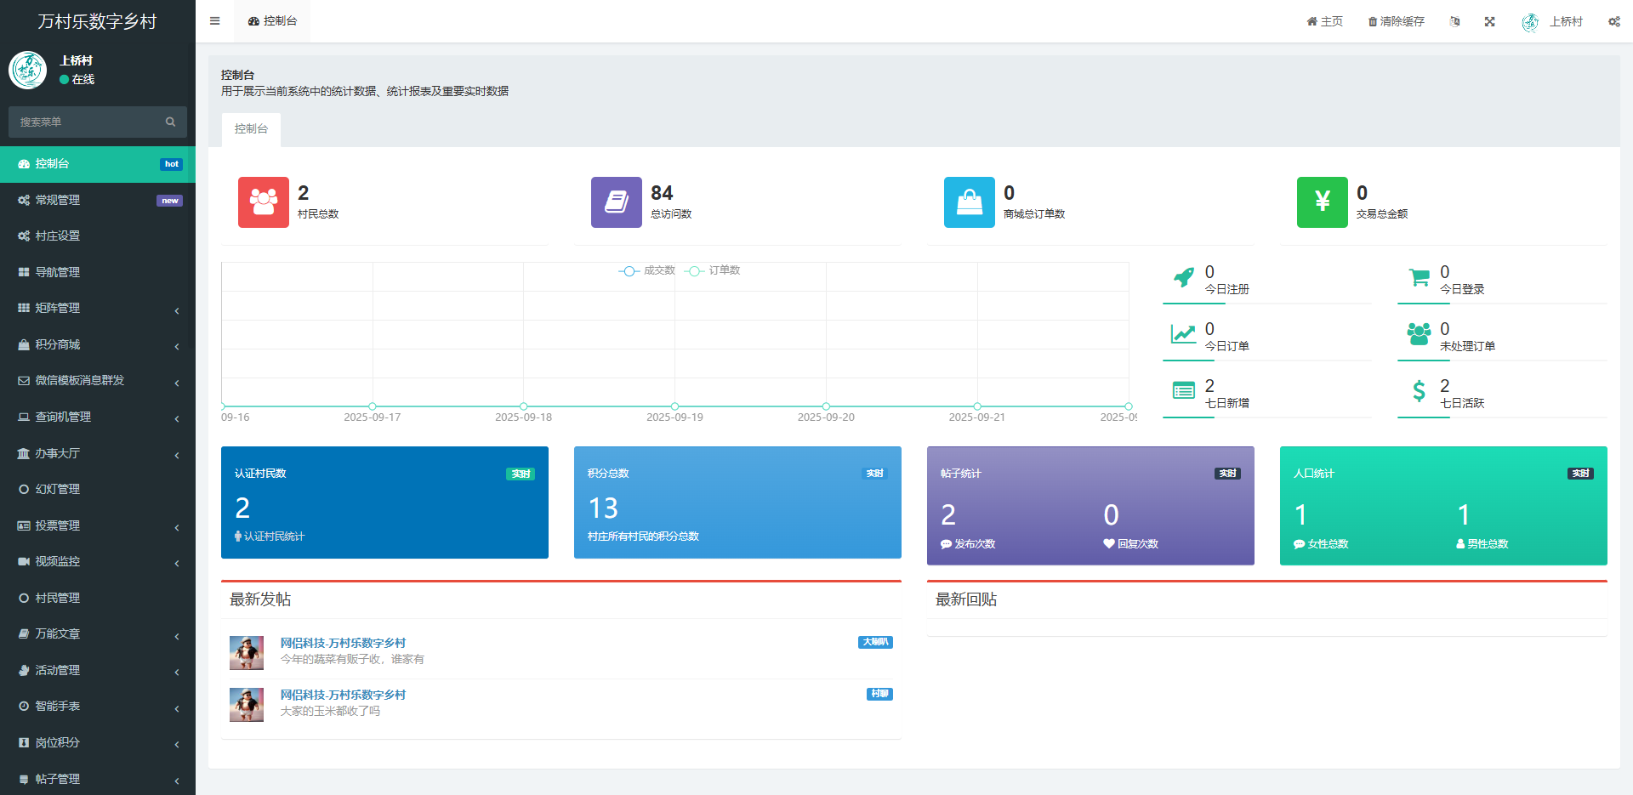This screenshot has height=795, width=1633.
Task: Click the 清除缓存 button
Action: pyautogui.click(x=1396, y=21)
